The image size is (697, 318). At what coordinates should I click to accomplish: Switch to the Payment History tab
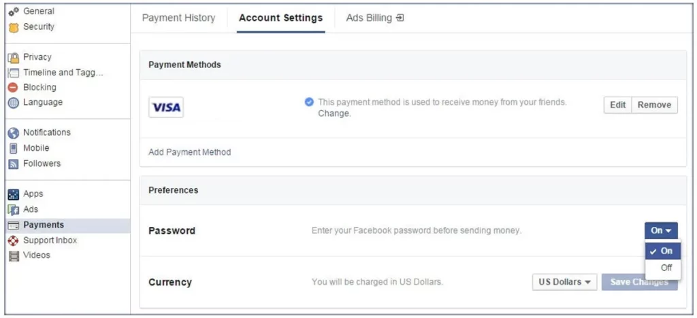coord(178,18)
